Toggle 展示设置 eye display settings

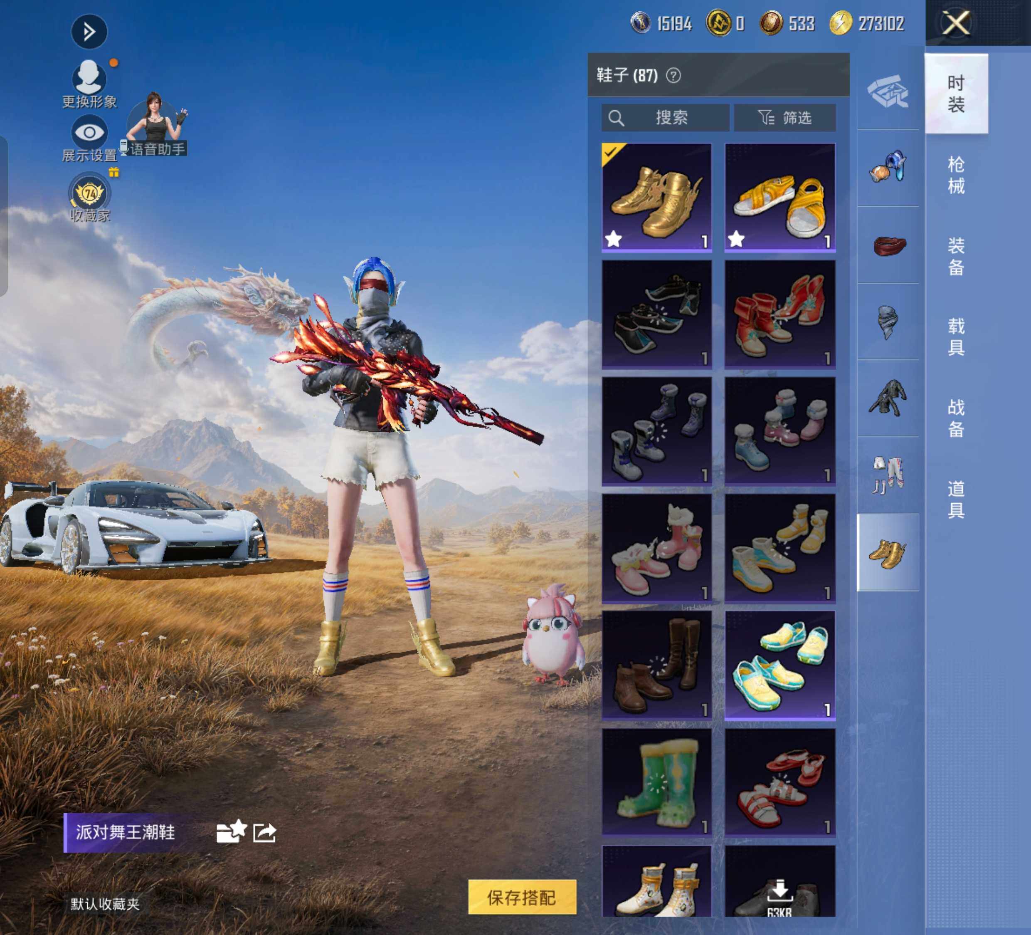coord(89,139)
